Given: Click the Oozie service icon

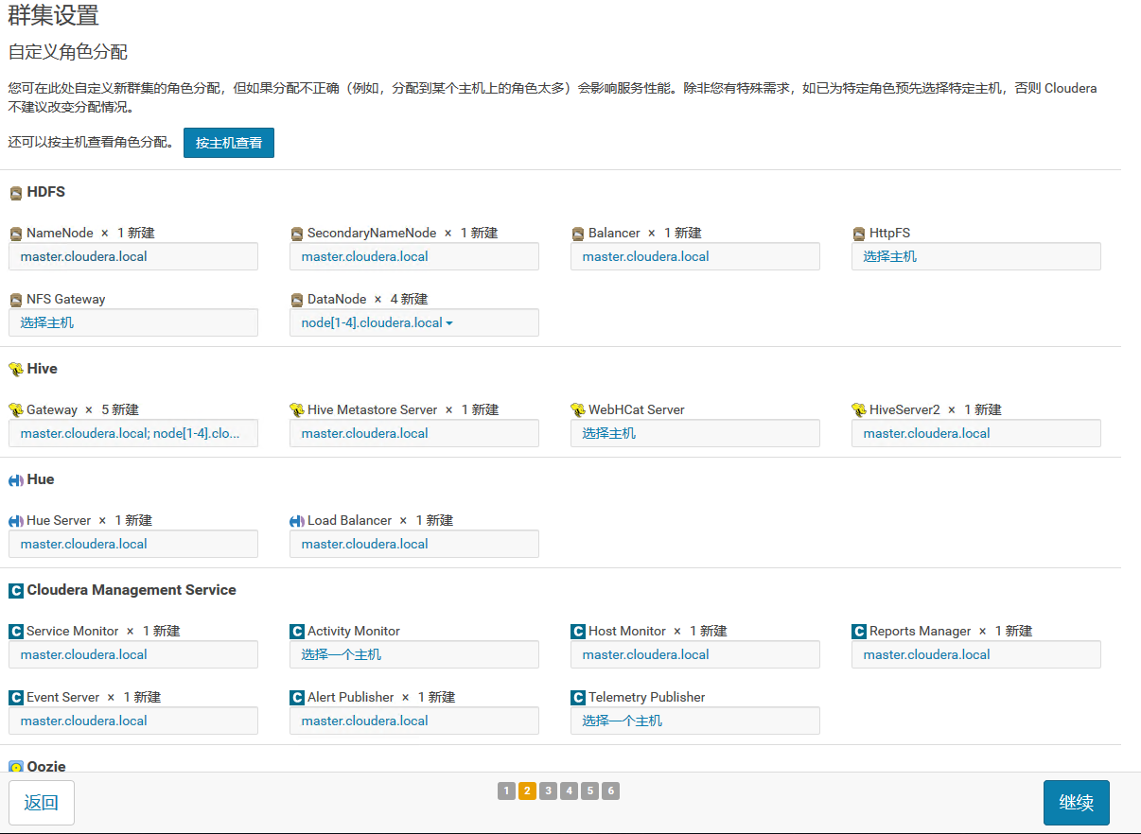Looking at the screenshot, I should pyautogui.click(x=16, y=767).
